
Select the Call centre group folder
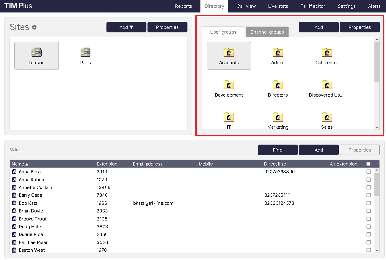tap(327, 55)
